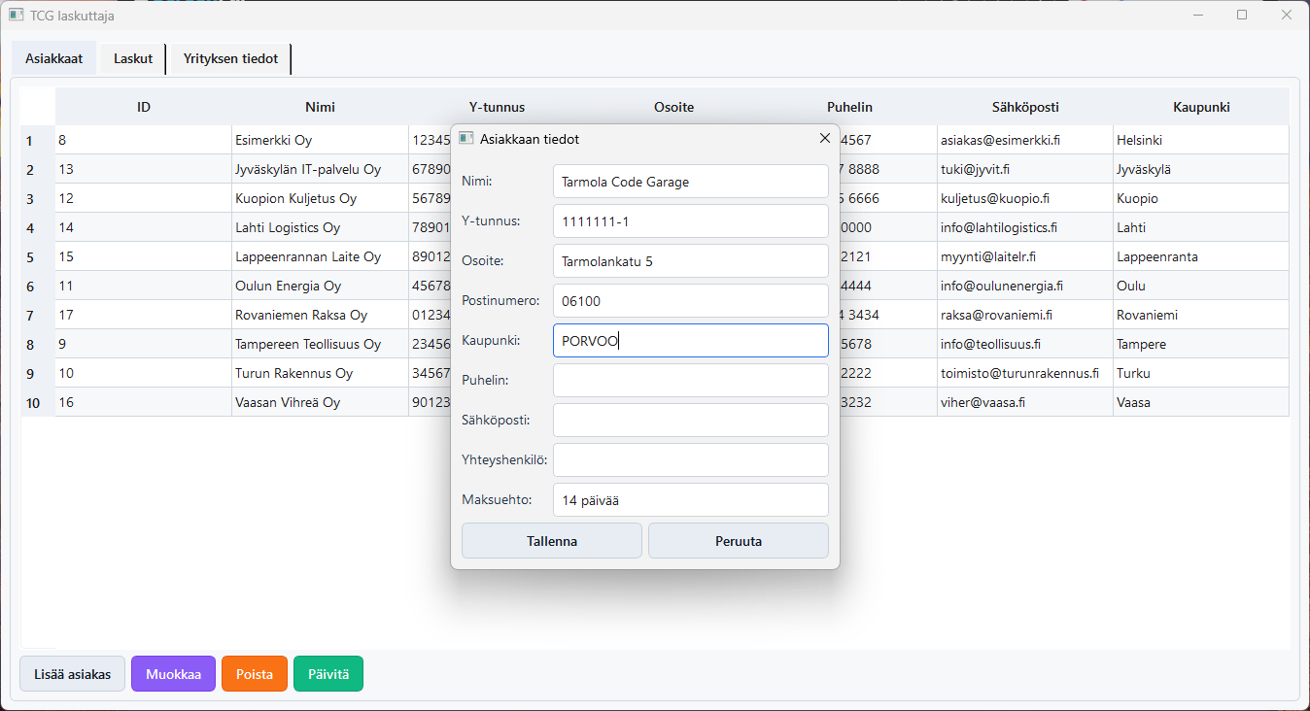Open the Yrityksen tiedot tab
Viewport: 1310px width, 711px height.
[230, 59]
